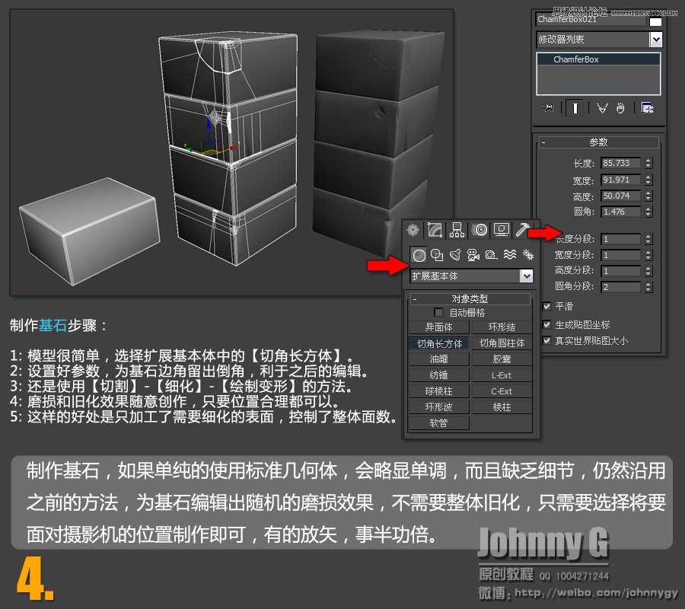Screen dimensions: 685x609
Task: Open the Utilities hammer tab
Action: [x=523, y=230]
